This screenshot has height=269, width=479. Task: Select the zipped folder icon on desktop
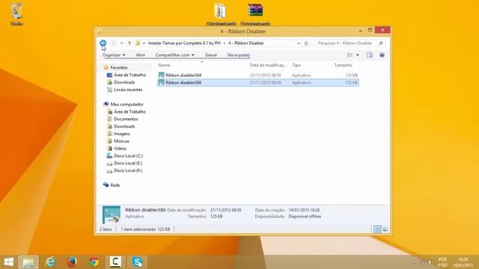click(x=221, y=13)
